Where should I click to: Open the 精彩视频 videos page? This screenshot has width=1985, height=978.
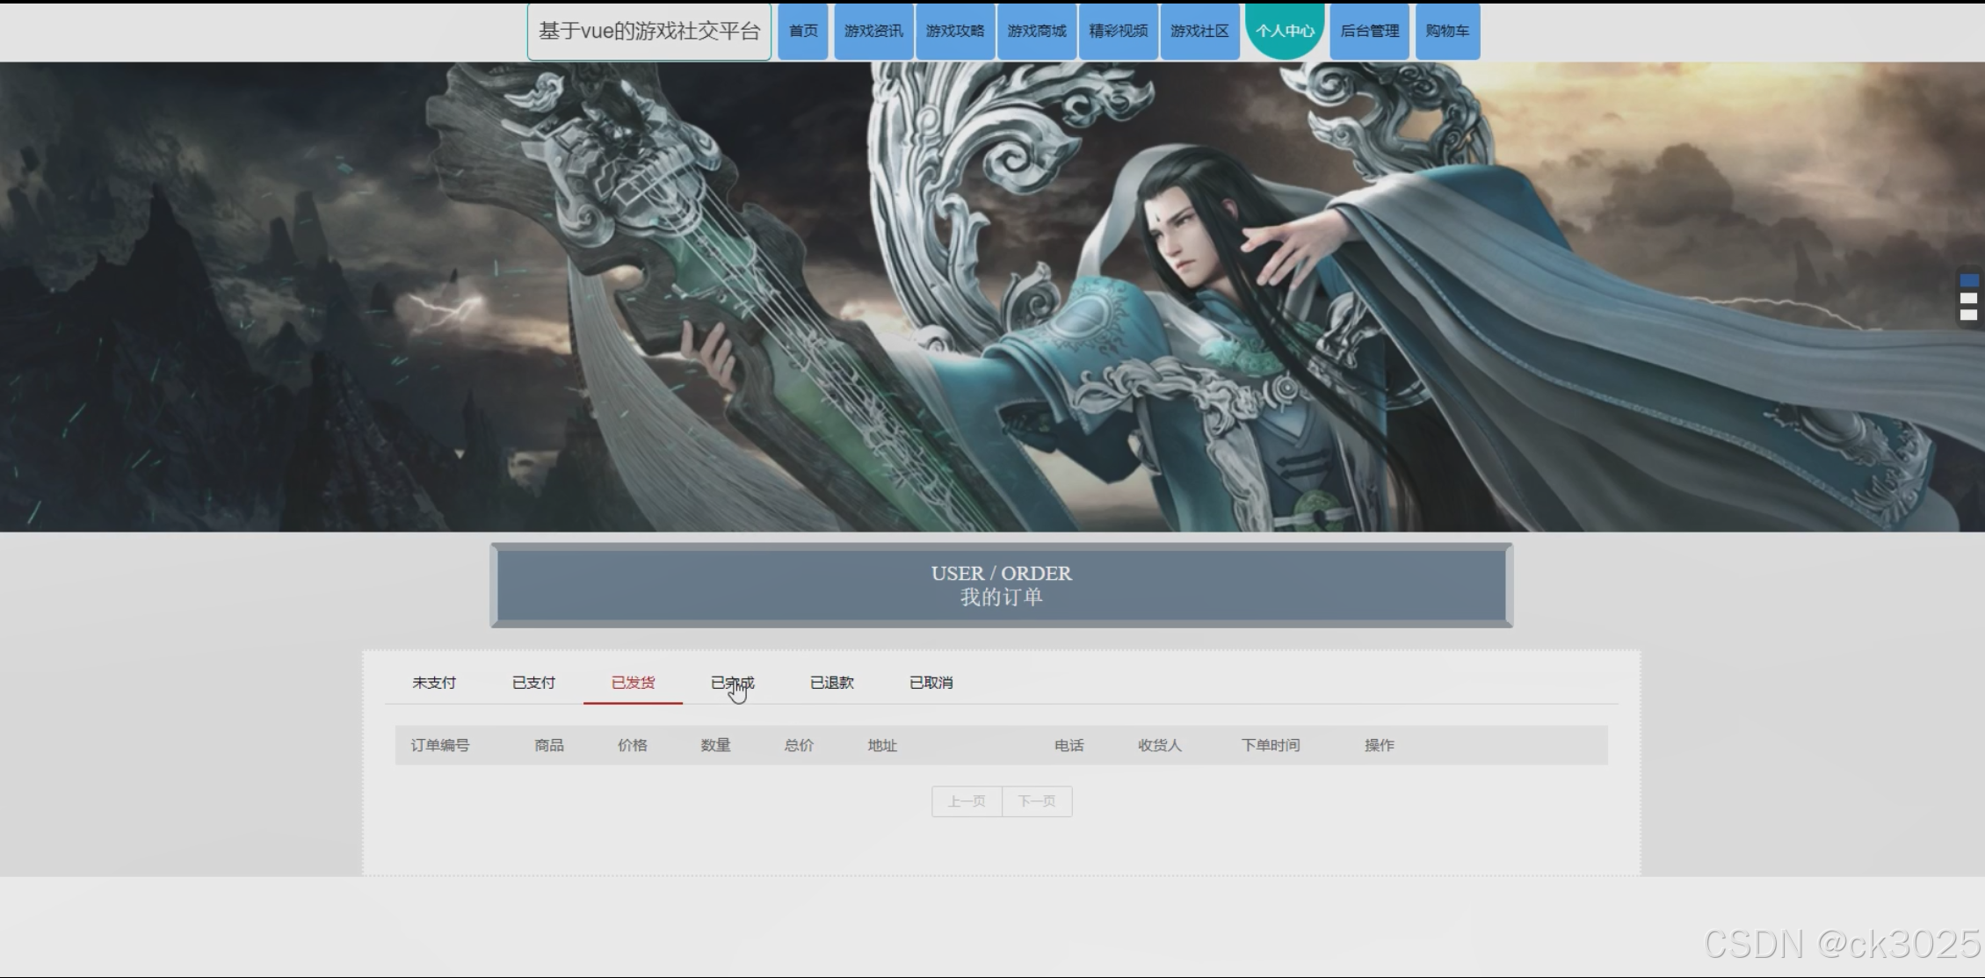(1118, 31)
